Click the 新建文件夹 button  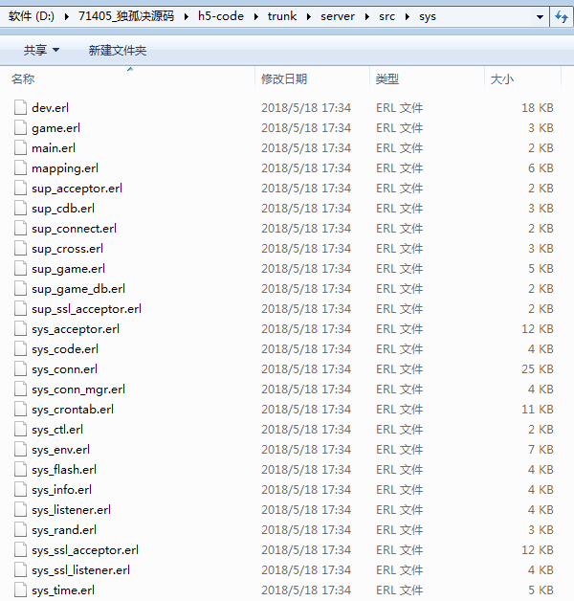[118, 50]
